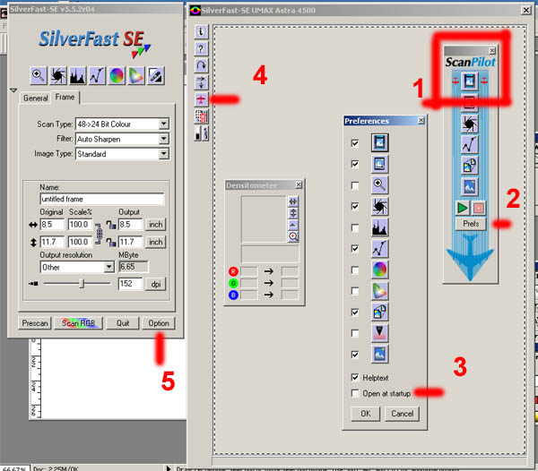Select the pipette tool in SilverFast toolbar

156,75
